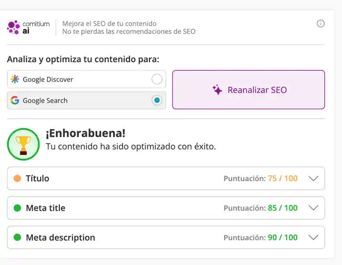
Task: Click the Comitium AI logo
Action: coord(28,27)
